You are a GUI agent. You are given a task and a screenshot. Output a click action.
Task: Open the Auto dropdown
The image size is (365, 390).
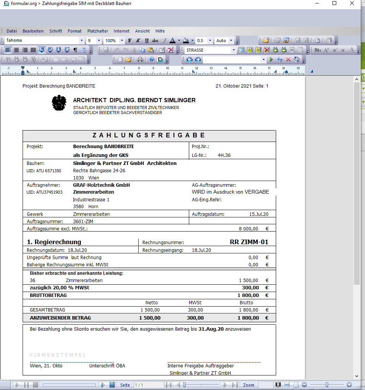click(x=231, y=40)
